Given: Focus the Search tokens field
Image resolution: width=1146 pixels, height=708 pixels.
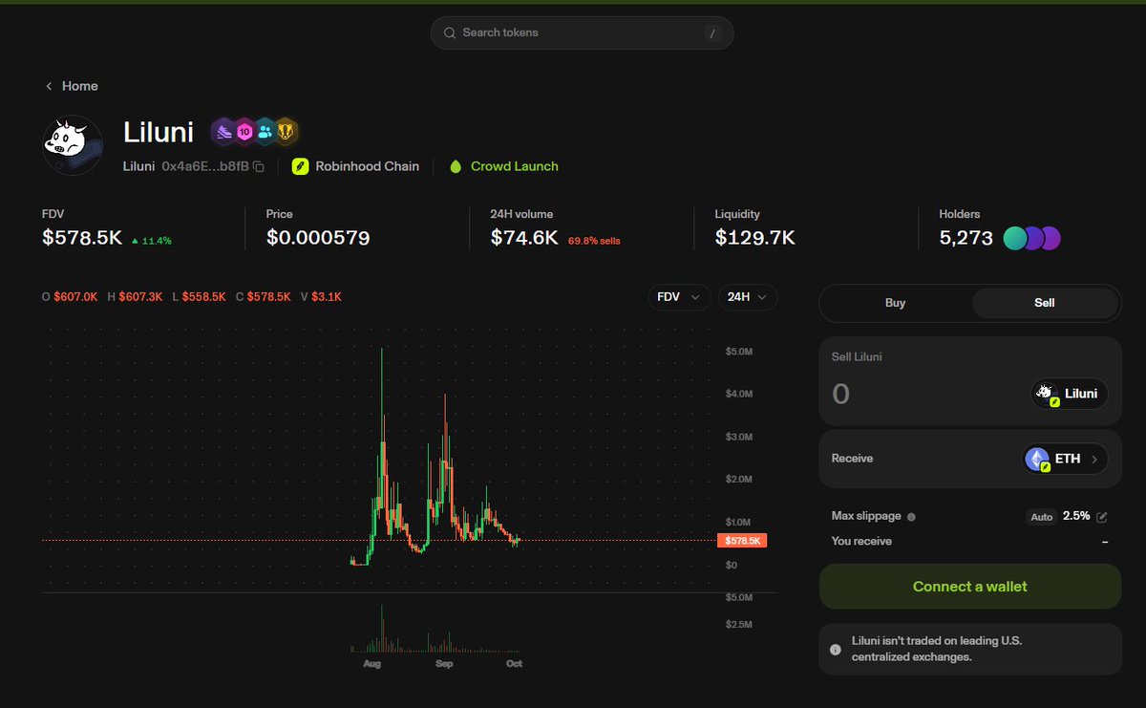Looking at the screenshot, I should pyautogui.click(x=583, y=32).
